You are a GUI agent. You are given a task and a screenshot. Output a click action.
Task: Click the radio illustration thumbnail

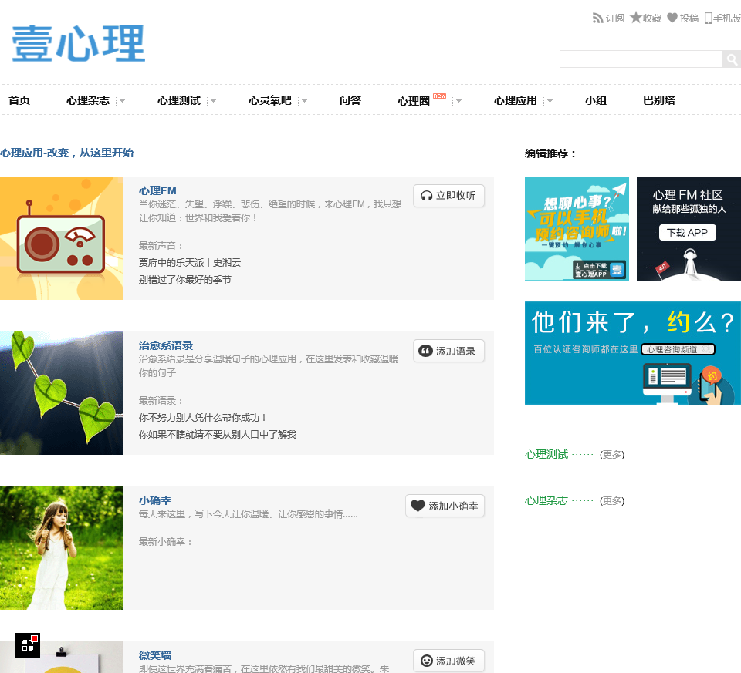62,238
